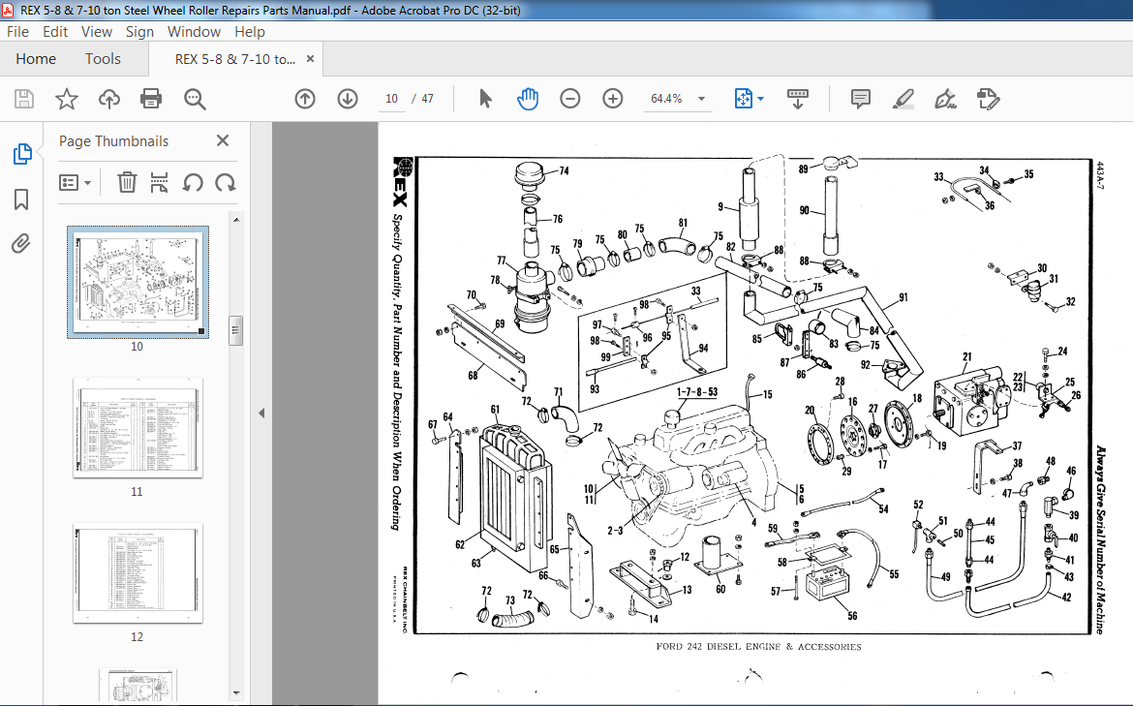Viewport: 1133px width, 706px height.
Task: Click the extract pages icon
Action: (159, 182)
